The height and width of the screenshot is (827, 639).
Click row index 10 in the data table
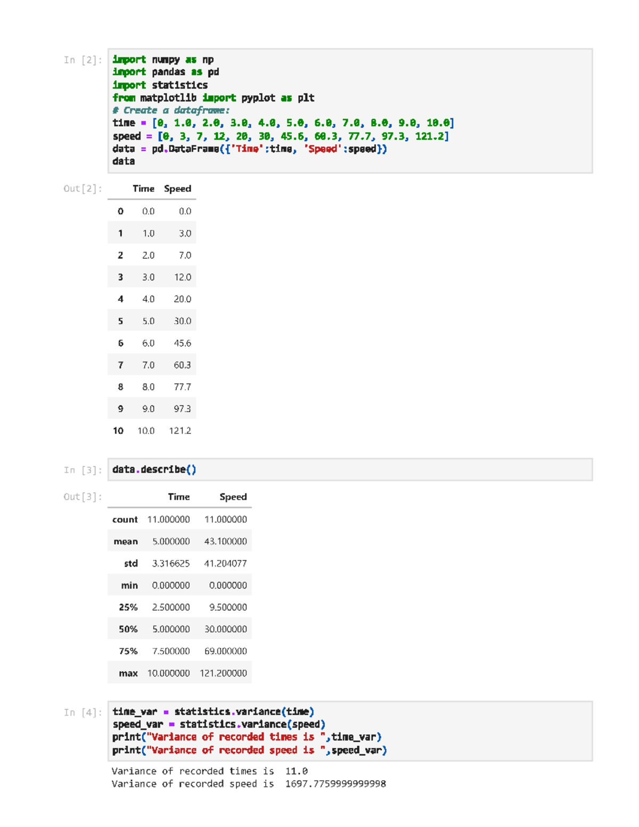pos(118,431)
